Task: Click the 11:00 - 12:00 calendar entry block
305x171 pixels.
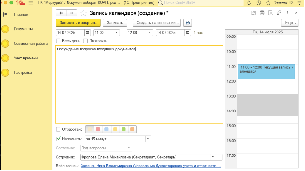Action: (266, 71)
